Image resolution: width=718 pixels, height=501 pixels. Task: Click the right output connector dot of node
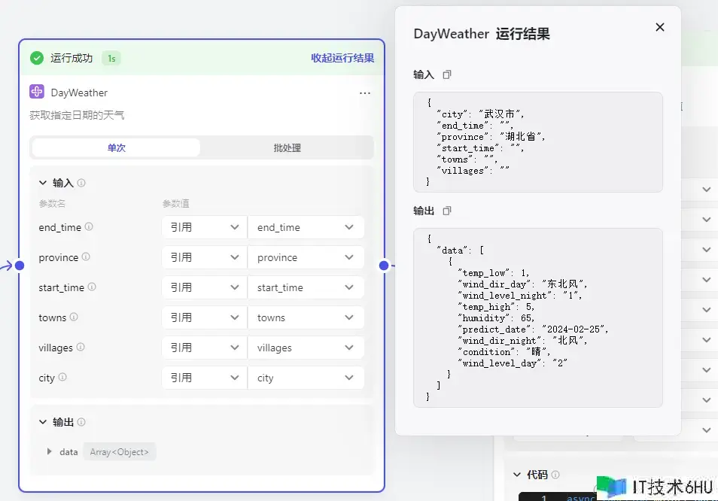coord(384,265)
